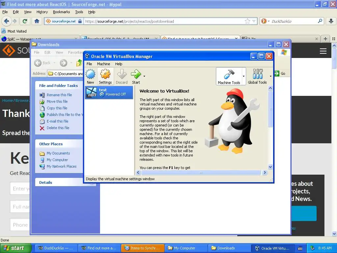Image resolution: width=337 pixels, height=253 pixels.
Task: Click horizontal scrollbar left arrow in VirtualBox
Action: [x=138, y=173]
